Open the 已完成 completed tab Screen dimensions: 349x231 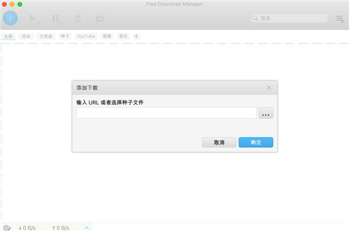tap(46, 36)
